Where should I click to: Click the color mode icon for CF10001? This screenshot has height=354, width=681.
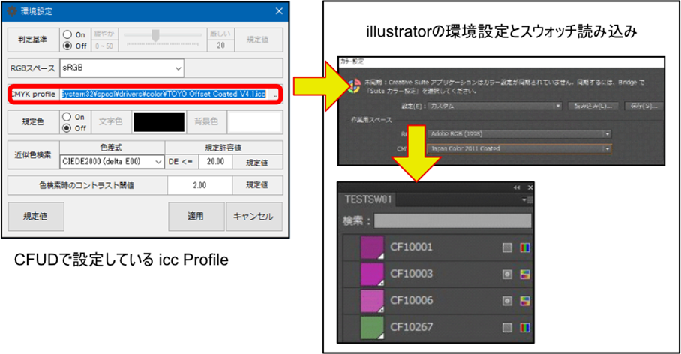(525, 247)
